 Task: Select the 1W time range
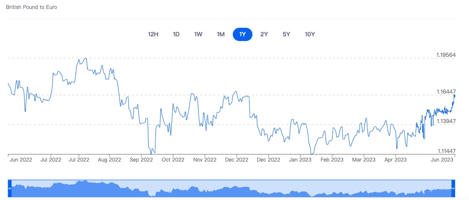[x=198, y=35]
